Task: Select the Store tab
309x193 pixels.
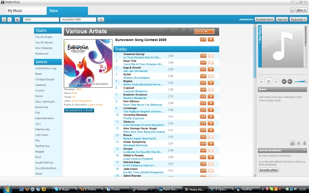Action: coord(67,11)
